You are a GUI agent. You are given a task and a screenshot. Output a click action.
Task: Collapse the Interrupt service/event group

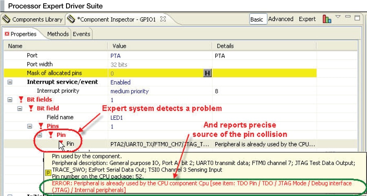[x=10, y=82]
